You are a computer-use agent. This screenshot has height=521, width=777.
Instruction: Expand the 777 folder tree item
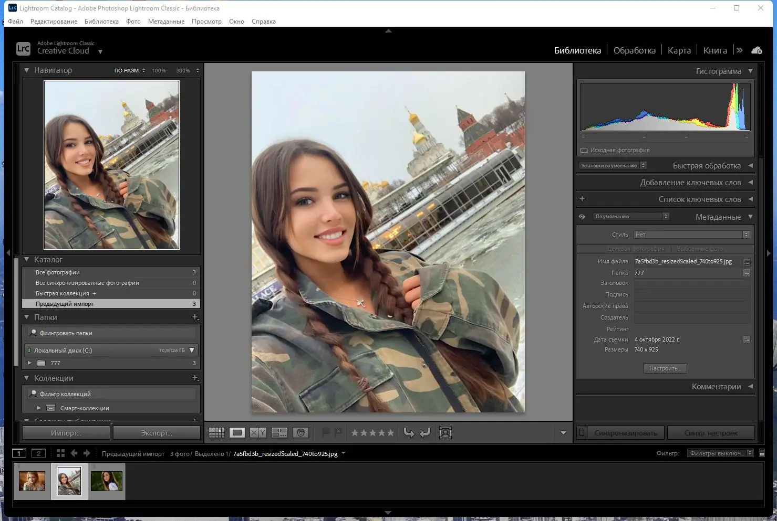pos(29,363)
